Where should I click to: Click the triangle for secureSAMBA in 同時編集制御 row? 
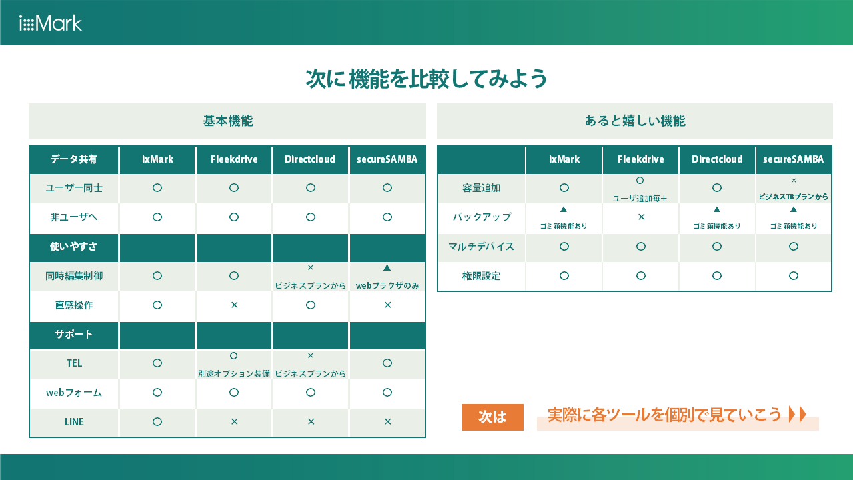[x=387, y=267]
